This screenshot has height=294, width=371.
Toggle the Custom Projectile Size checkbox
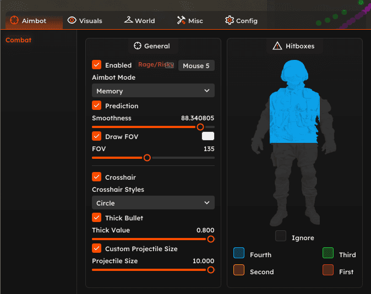97,248
